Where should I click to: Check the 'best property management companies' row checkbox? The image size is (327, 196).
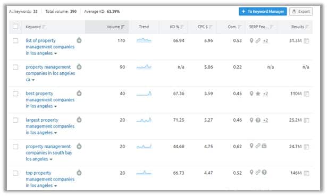tap(15, 93)
